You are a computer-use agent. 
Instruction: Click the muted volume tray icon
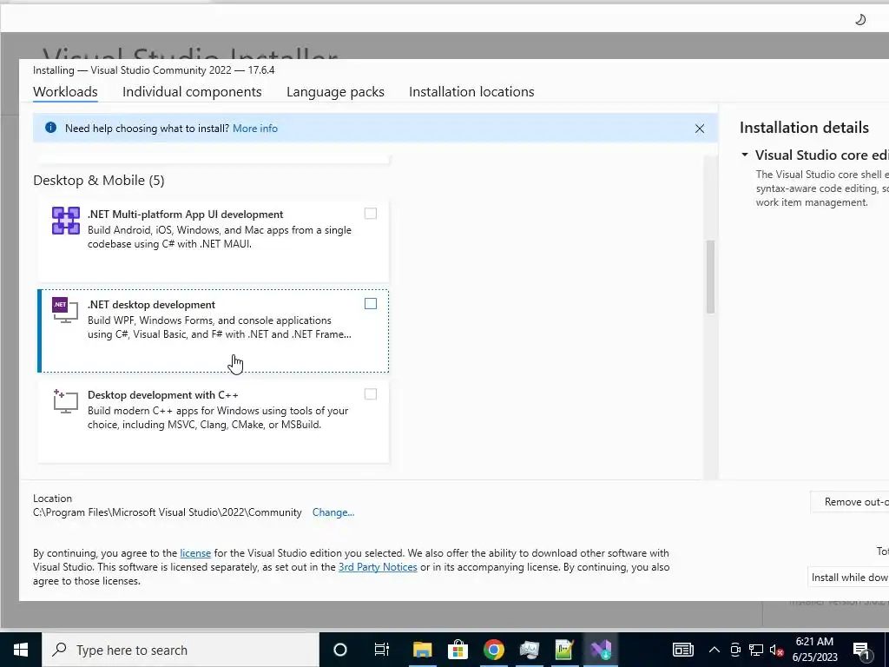(x=777, y=650)
